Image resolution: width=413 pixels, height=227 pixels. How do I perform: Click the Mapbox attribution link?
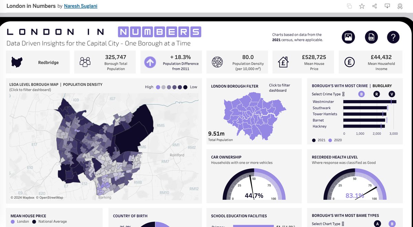(22, 197)
